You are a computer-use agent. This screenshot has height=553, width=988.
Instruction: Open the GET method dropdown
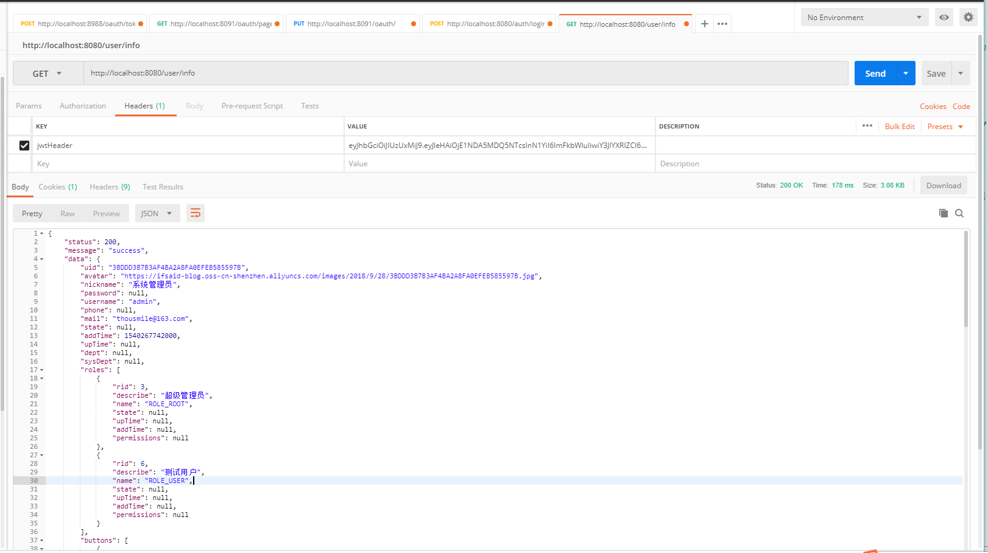point(48,73)
